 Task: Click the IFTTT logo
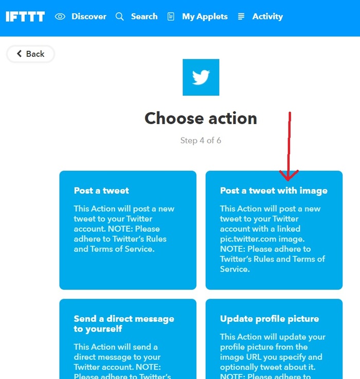tap(25, 16)
